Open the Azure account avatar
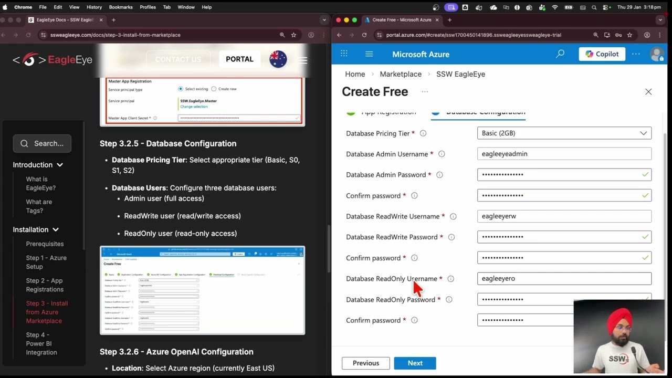Image resolution: width=672 pixels, height=378 pixels. [x=657, y=54]
